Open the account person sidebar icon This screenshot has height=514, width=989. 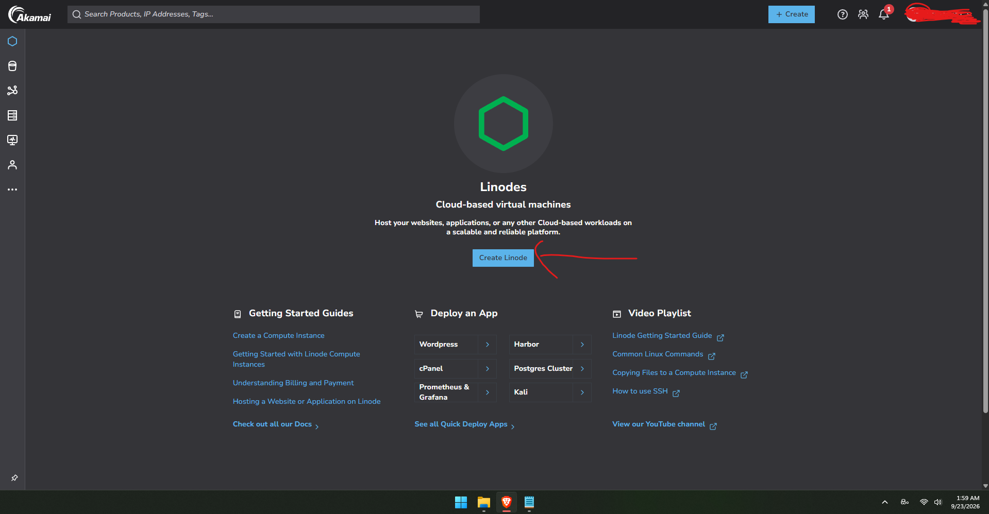pos(12,165)
